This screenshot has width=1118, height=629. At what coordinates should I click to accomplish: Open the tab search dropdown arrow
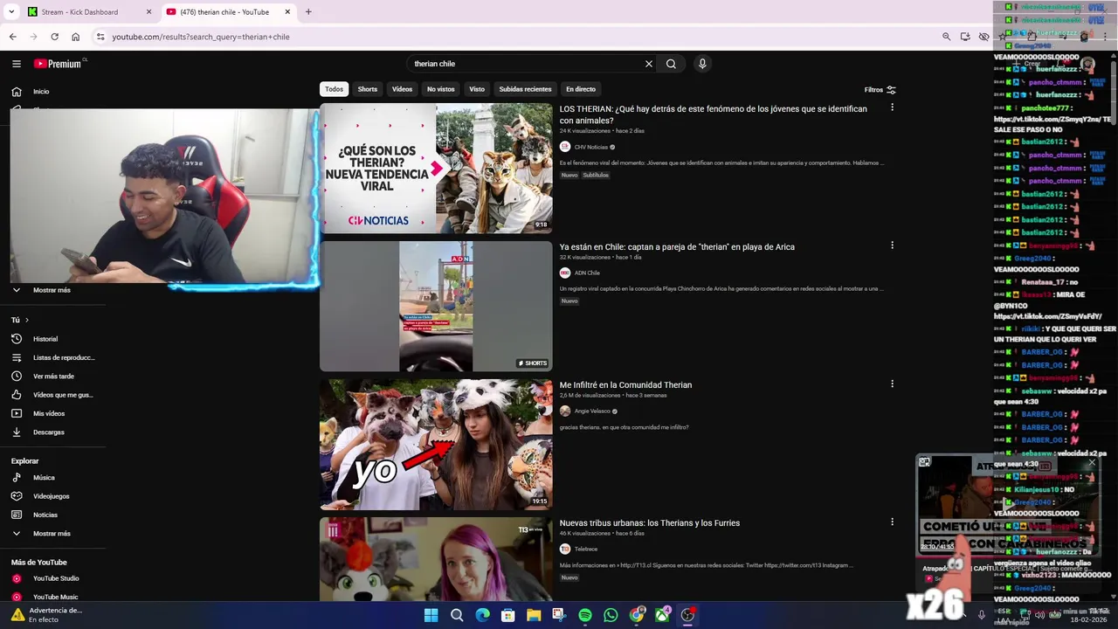[10, 12]
